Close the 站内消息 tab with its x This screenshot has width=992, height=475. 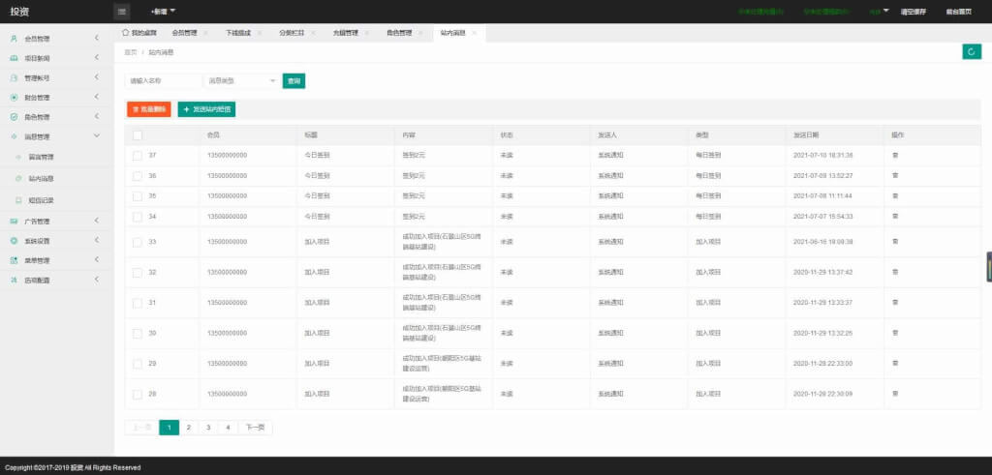click(x=474, y=33)
